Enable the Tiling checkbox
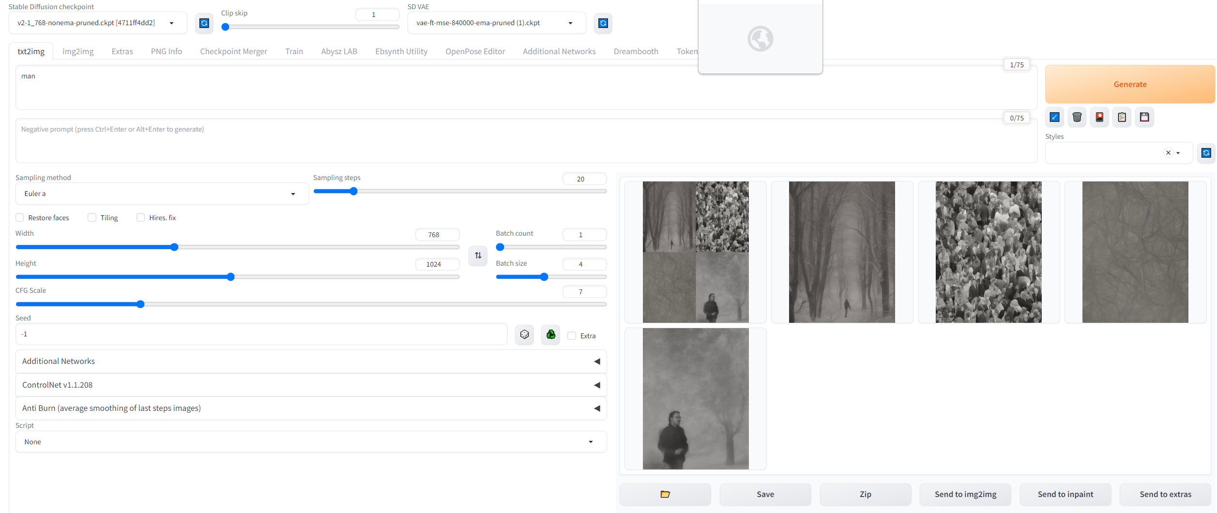This screenshot has width=1217, height=513. 92,217
